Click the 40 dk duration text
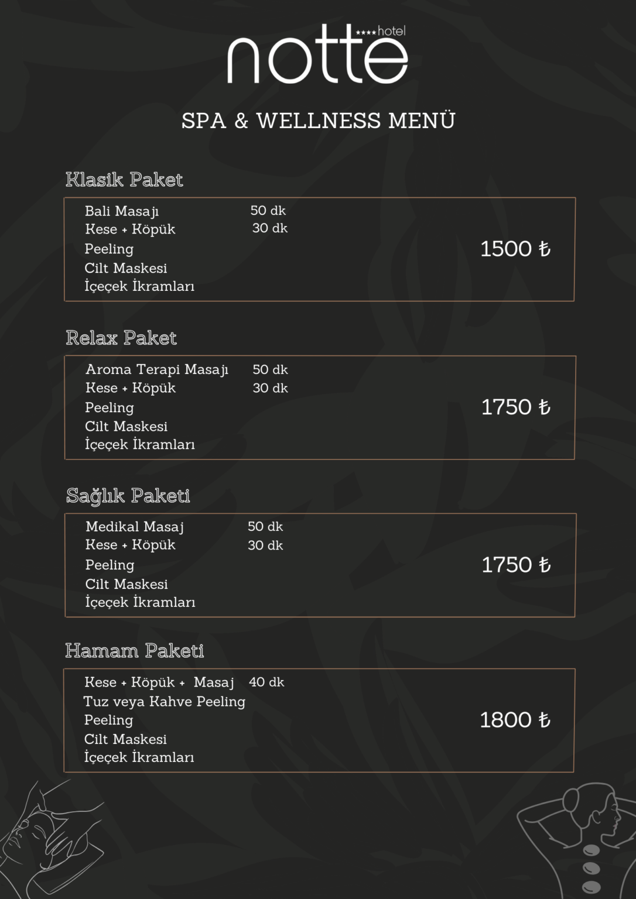The image size is (636, 899). click(266, 682)
